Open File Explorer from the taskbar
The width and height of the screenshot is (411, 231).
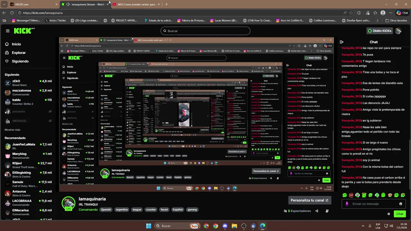point(234,226)
